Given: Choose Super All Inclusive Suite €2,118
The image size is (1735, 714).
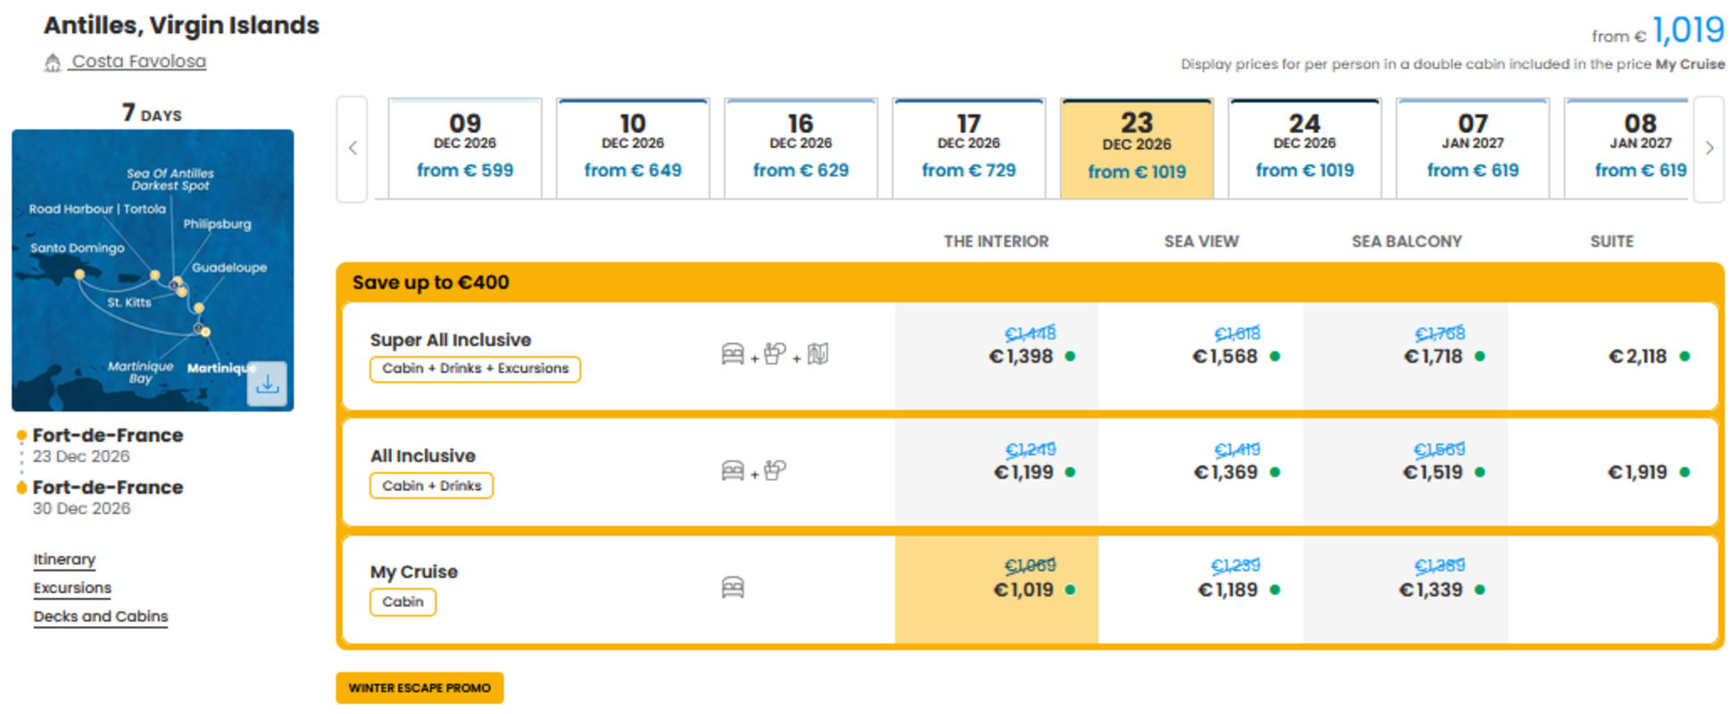Looking at the screenshot, I should click(x=1612, y=356).
